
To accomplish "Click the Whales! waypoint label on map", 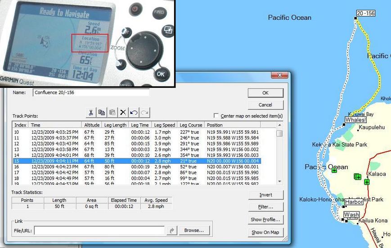I will click(355, 120).
